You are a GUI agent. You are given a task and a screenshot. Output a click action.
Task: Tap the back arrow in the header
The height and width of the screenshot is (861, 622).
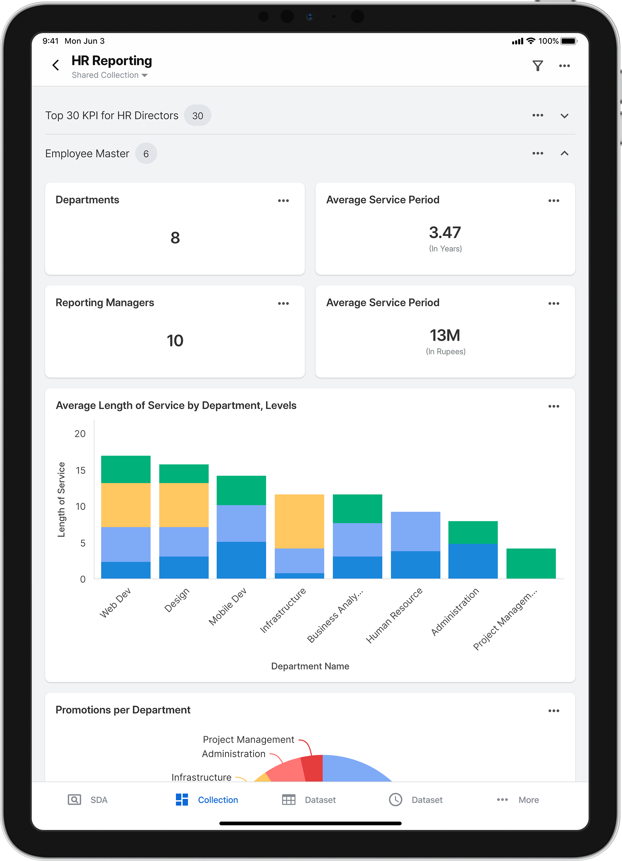click(56, 65)
